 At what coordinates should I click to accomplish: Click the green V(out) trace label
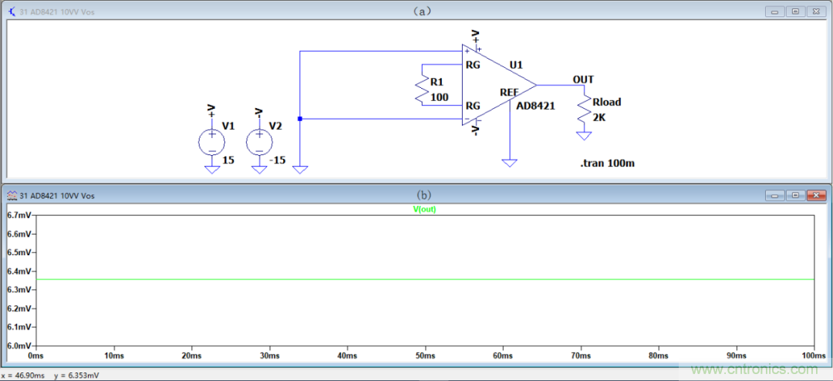coord(424,209)
